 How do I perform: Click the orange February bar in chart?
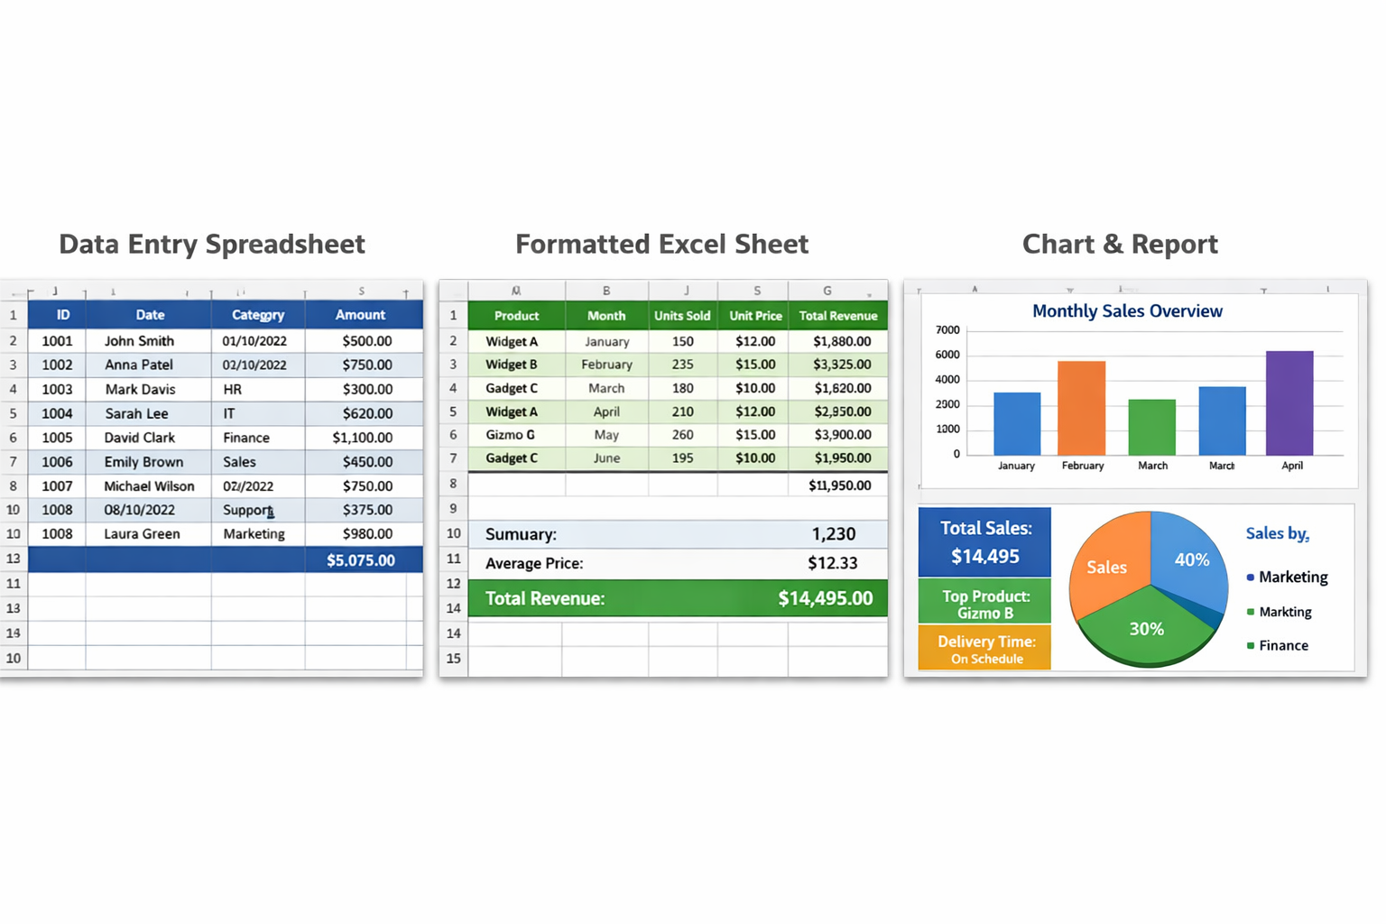[1081, 408]
